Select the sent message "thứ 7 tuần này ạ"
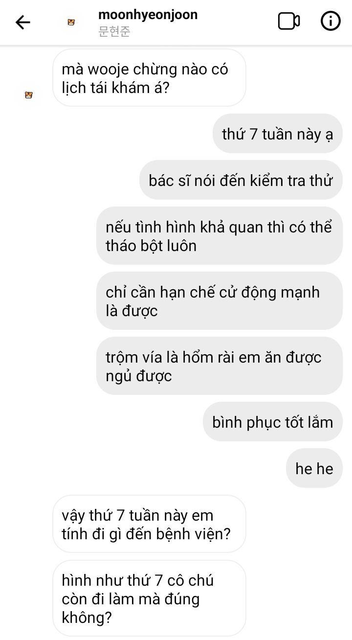 click(277, 134)
